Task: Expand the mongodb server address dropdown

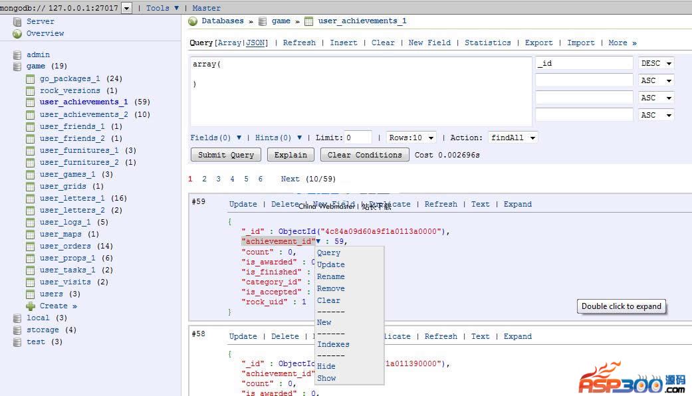Action: 126,8
